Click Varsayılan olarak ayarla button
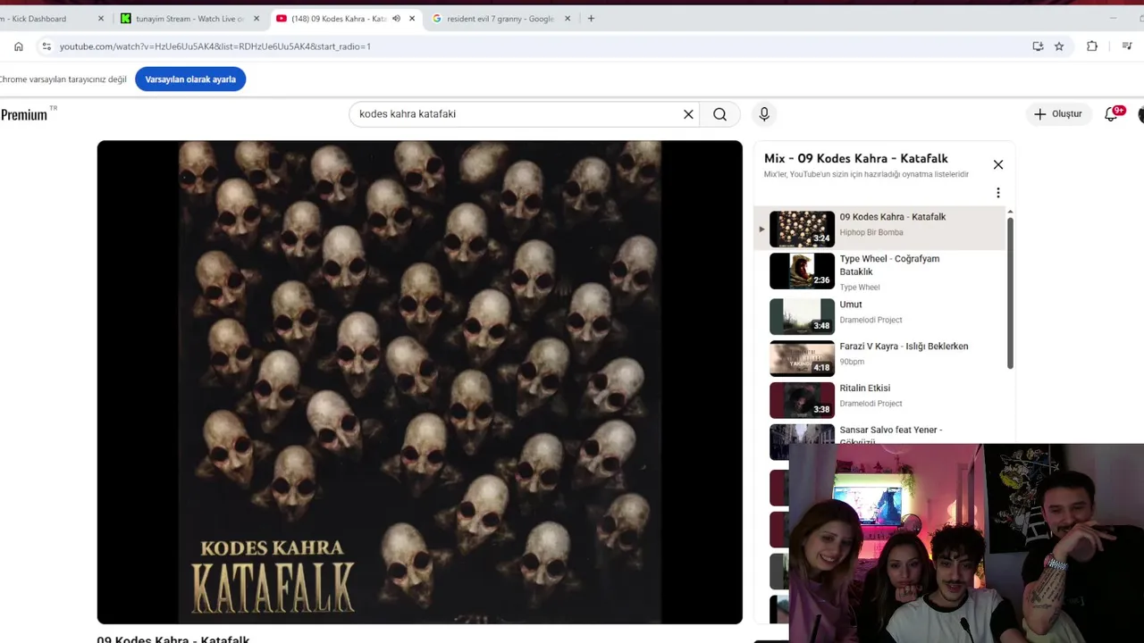 tap(190, 79)
